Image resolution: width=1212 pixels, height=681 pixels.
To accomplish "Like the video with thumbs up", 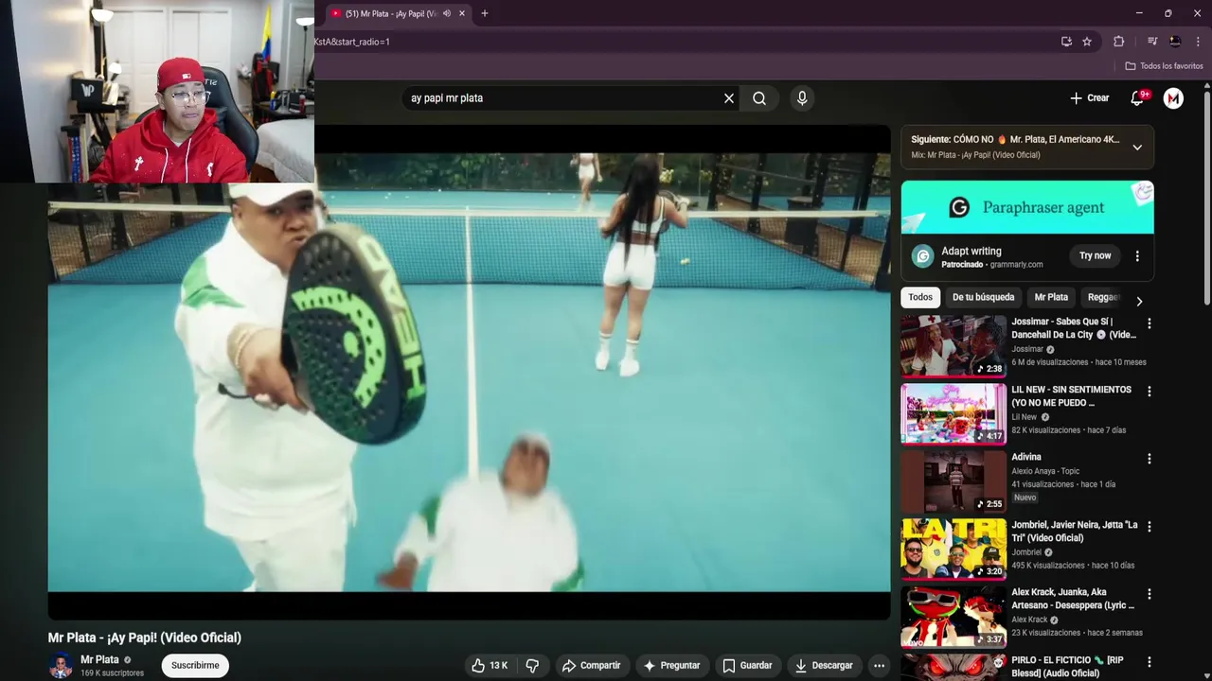I will pyautogui.click(x=490, y=666).
